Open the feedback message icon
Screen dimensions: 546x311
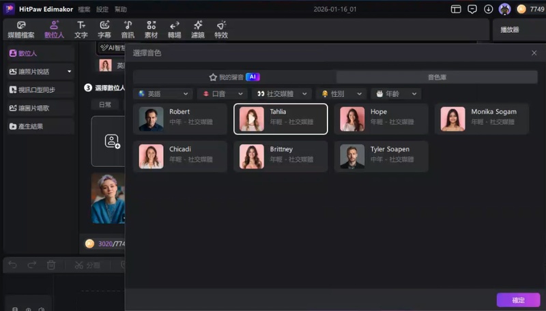pyautogui.click(x=472, y=9)
